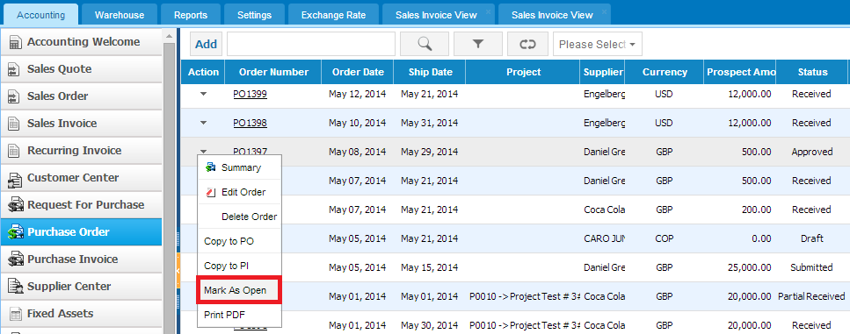Open the Accounting tab
850x334 pixels.
click(x=40, y=15)
